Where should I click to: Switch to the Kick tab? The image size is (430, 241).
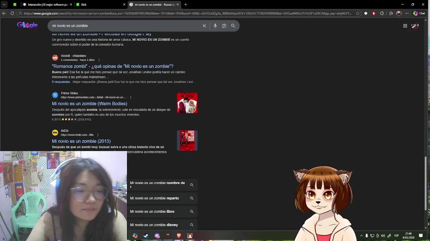point(101,5)
